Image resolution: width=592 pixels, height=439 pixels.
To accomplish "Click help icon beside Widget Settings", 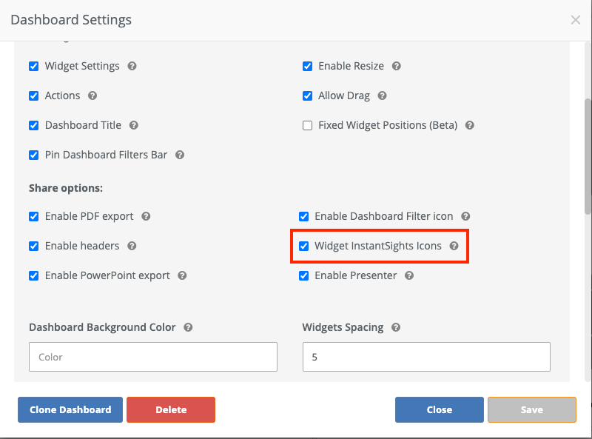I will 132,66.
